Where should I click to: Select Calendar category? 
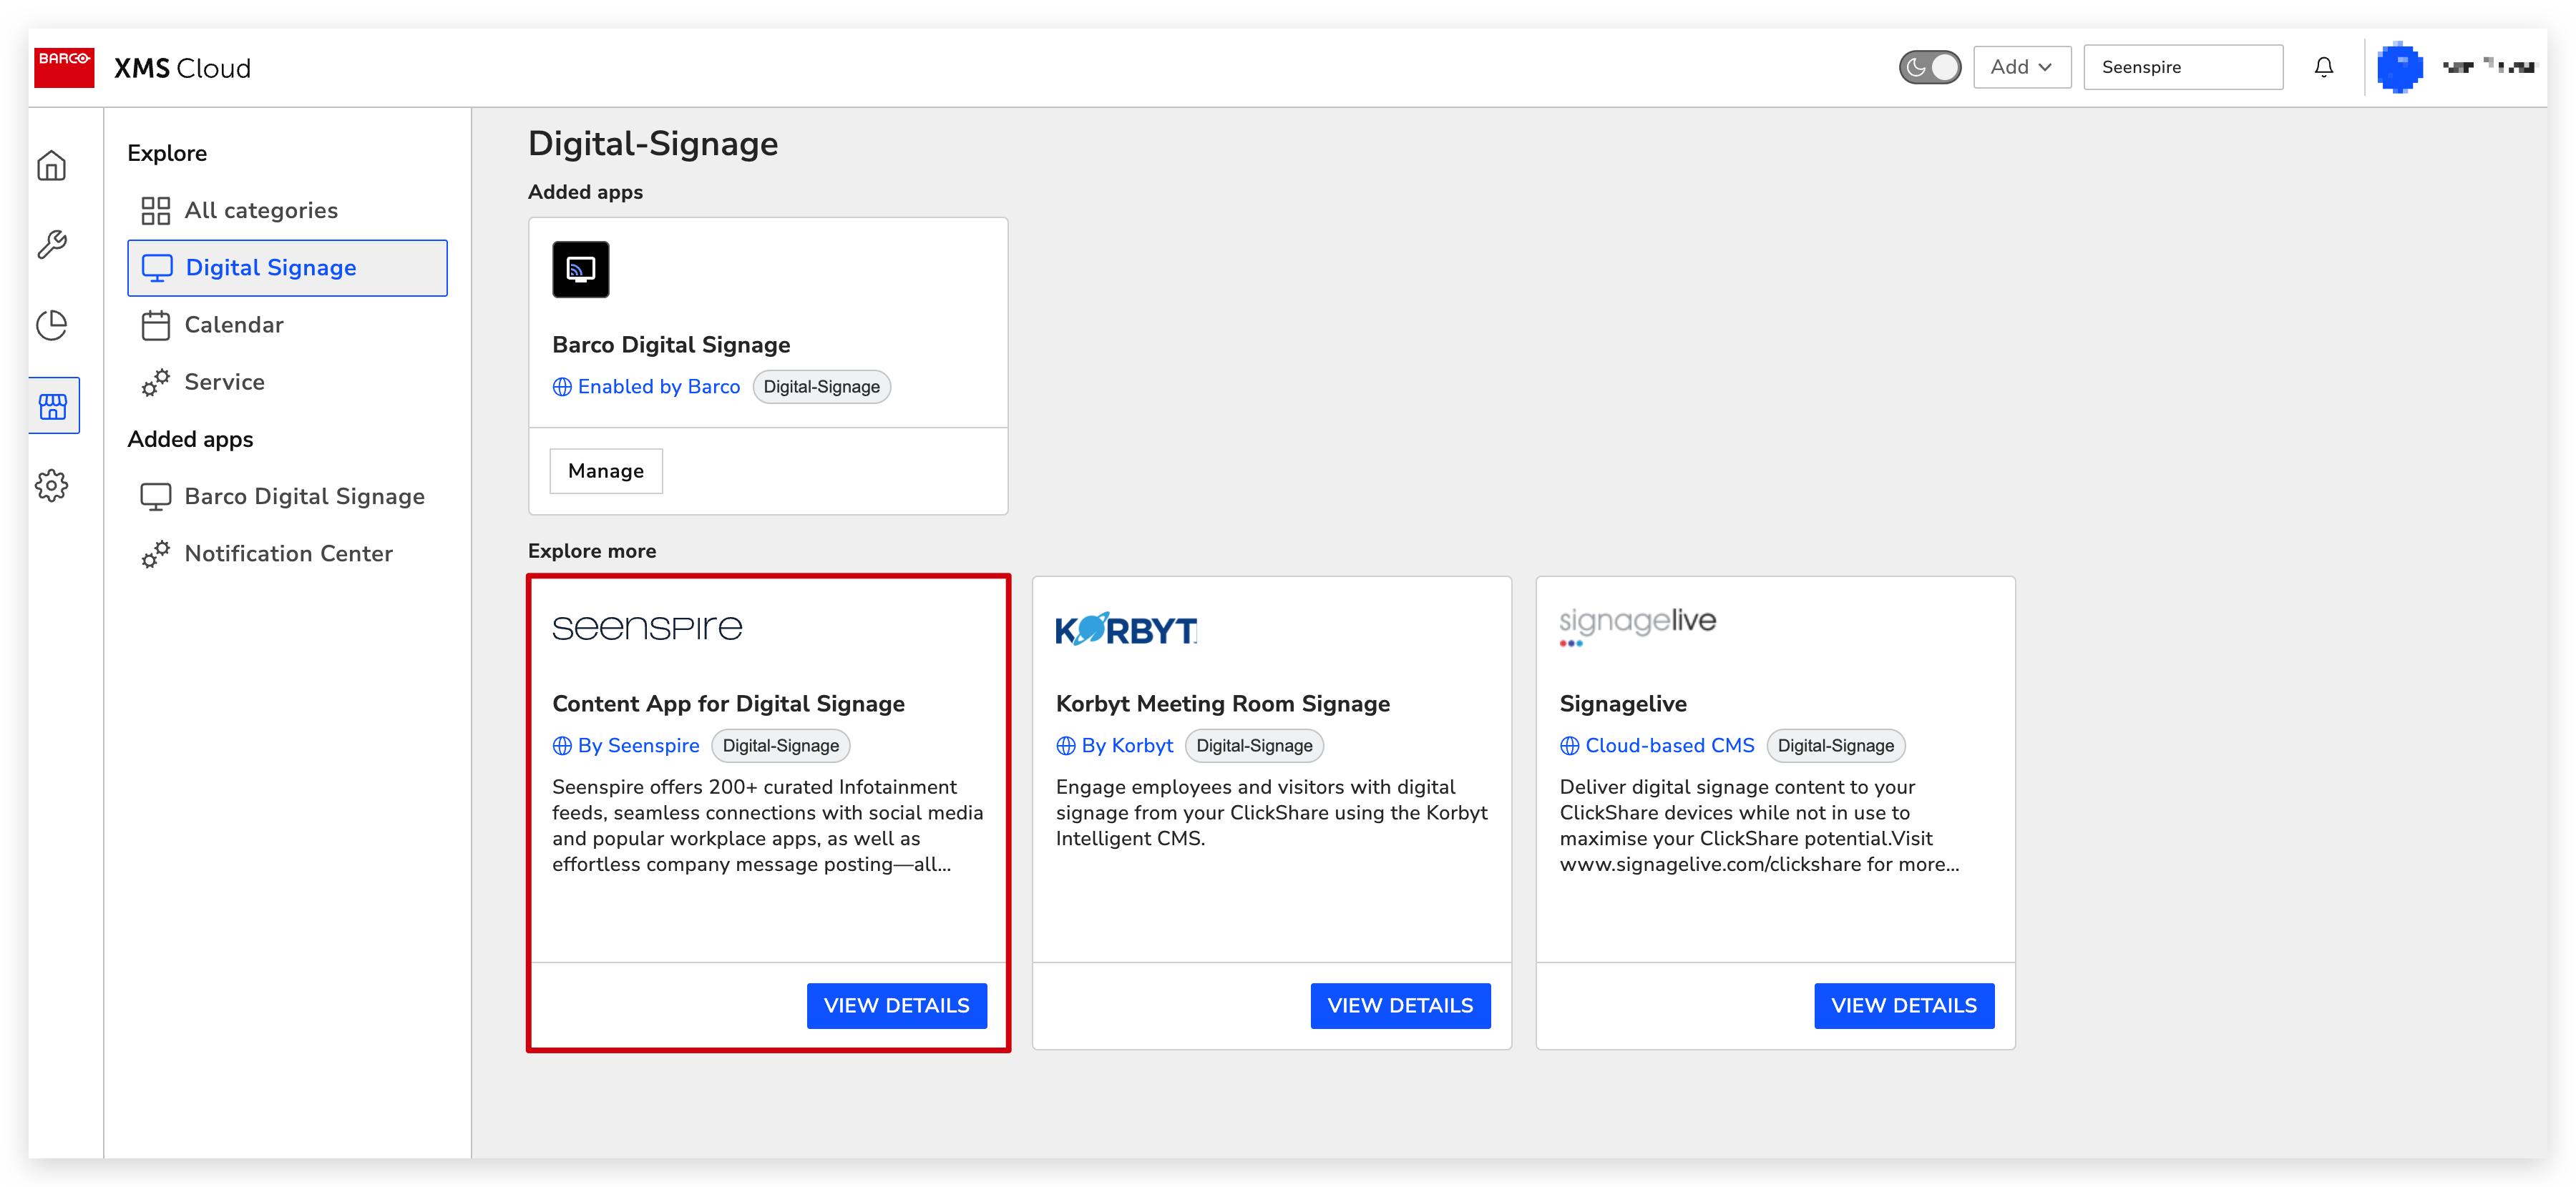tap(287, 325)
